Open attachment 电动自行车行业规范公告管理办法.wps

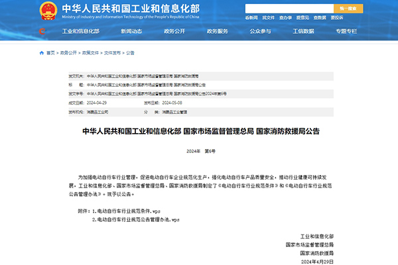136,219
